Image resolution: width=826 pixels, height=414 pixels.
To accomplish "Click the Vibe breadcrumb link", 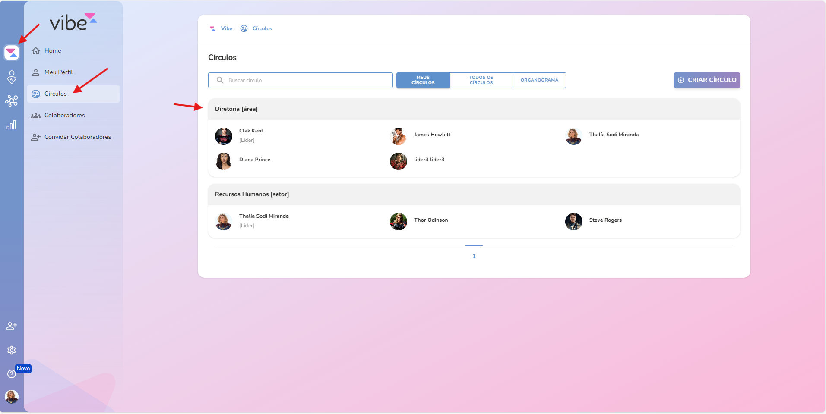I will 226,28.
